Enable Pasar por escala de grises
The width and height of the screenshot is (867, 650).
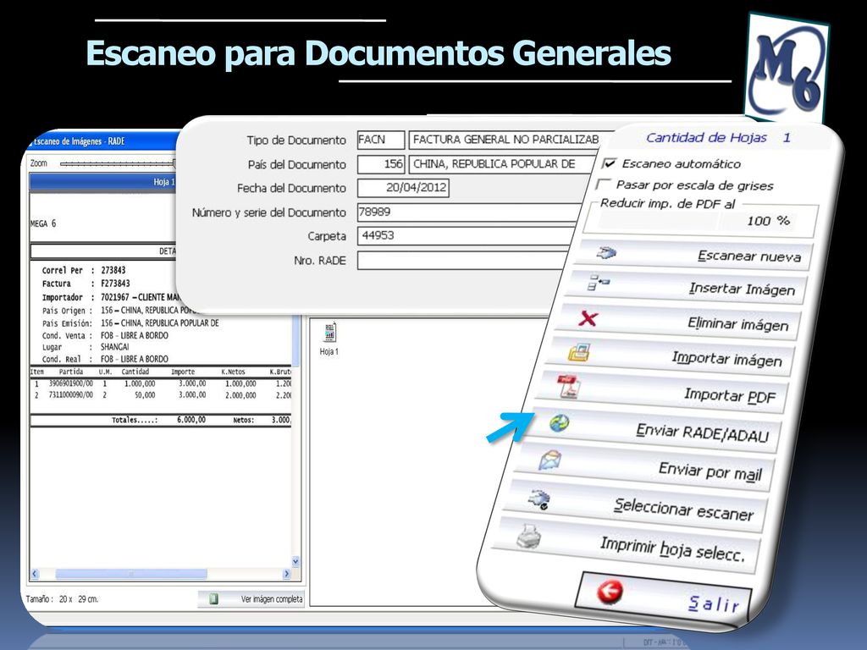pyautogui.click(x=604, y=184)
